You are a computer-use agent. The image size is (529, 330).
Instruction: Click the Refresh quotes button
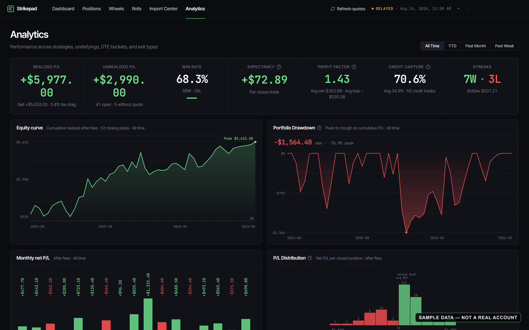click(348, 9)
